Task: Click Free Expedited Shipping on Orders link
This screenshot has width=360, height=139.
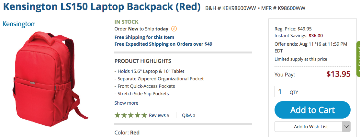Action: (x=163, y=44)
